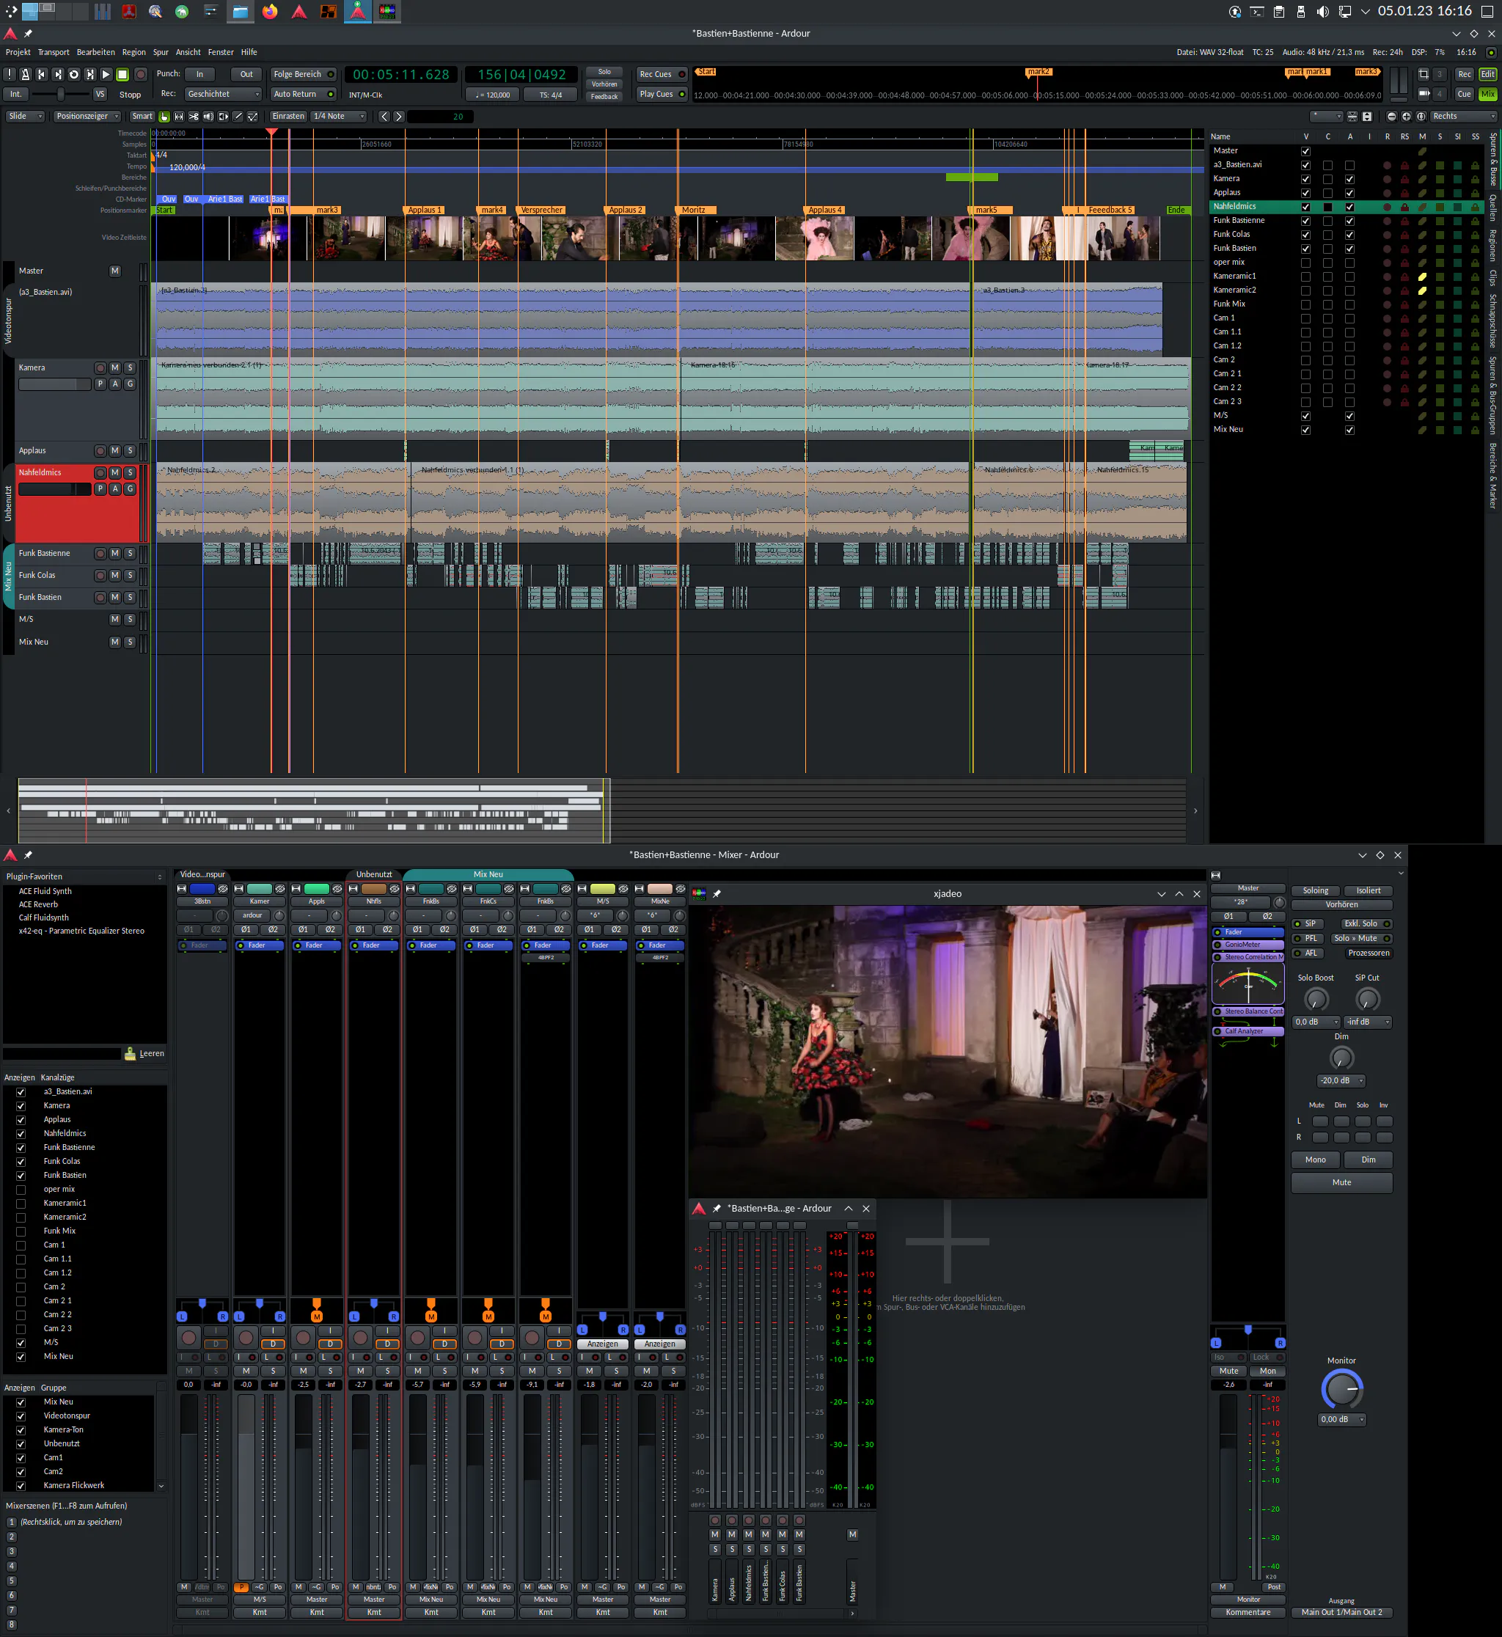Image resolution: width=1502 pixels, height=1637 pixels.
Task: Arm the global record button
Action: point(141,75)
